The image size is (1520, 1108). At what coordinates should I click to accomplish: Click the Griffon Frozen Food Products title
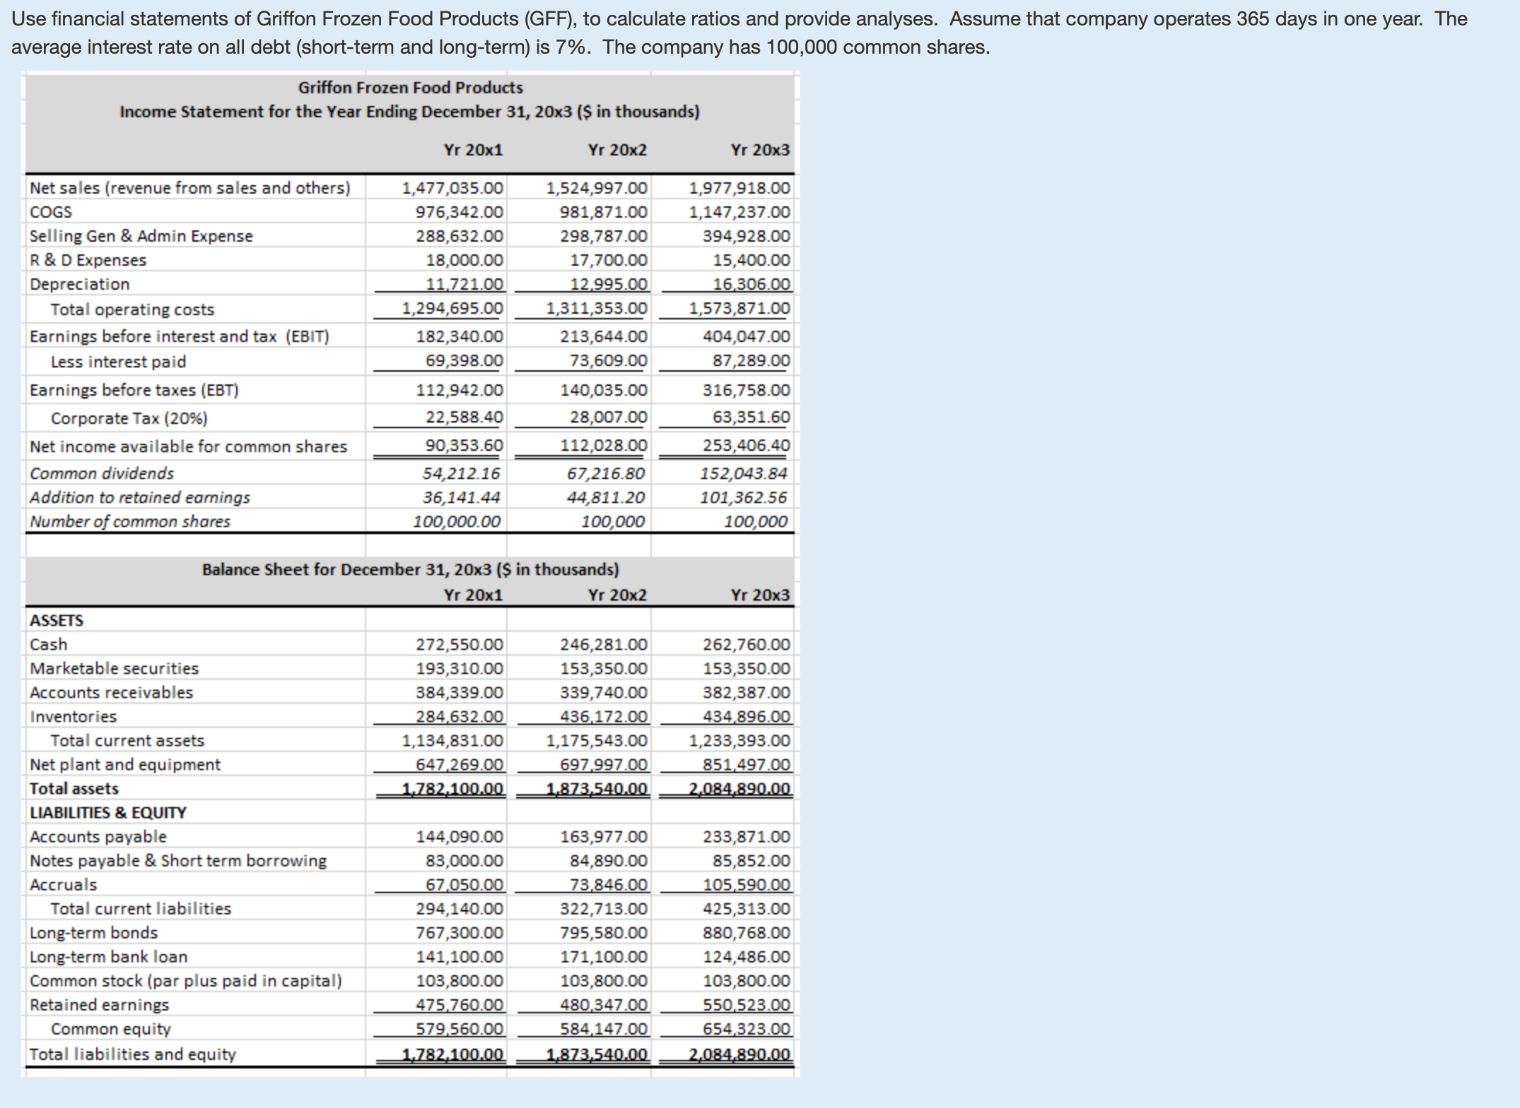410,88
